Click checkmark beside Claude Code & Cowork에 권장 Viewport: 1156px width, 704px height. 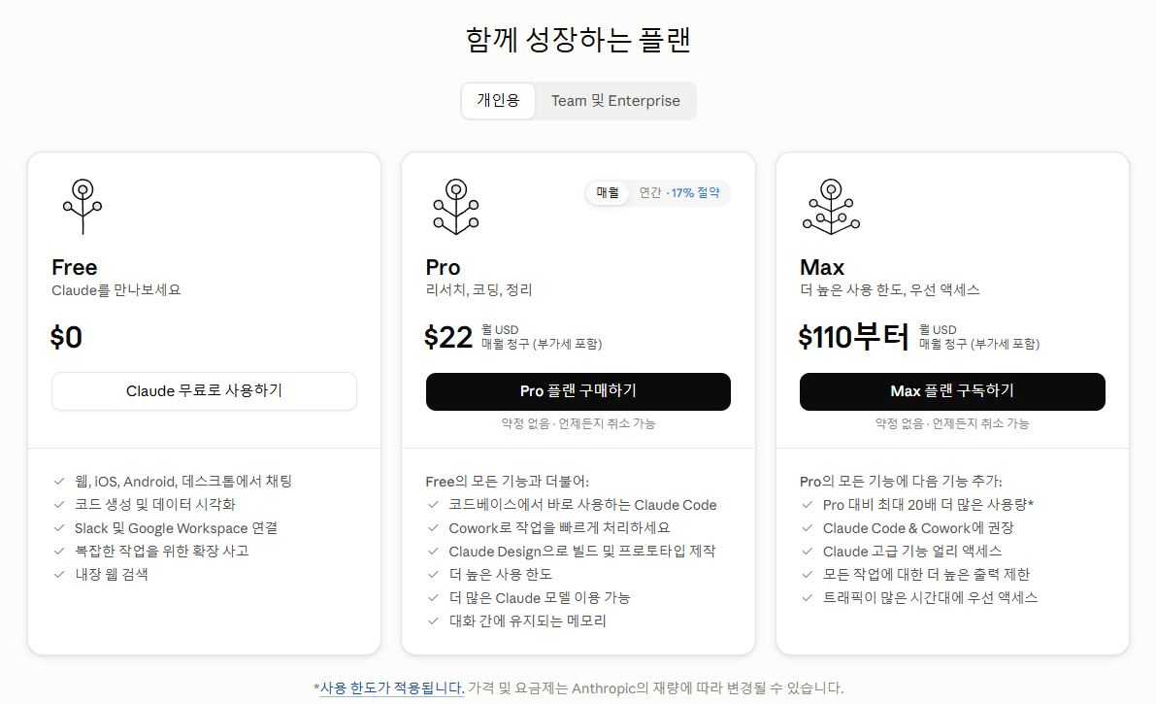(x=808, y=527)
